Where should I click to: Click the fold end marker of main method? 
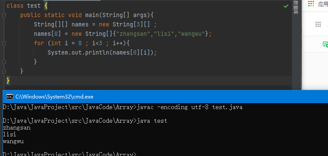(x=4, y=71)
